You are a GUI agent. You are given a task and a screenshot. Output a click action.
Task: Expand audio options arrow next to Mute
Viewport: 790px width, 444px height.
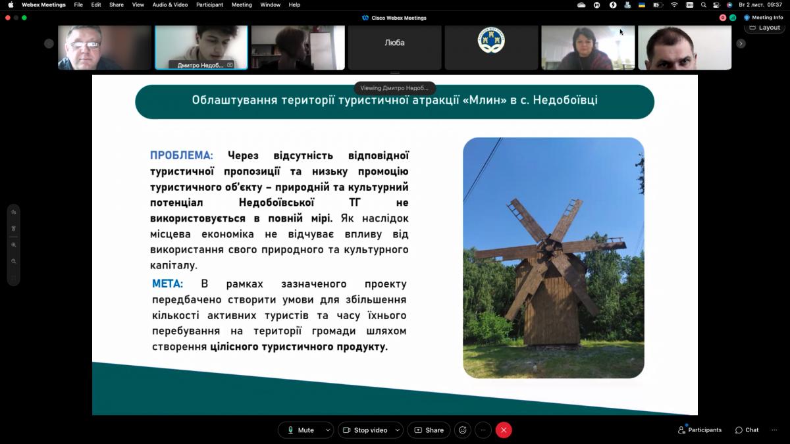(327, 430)
